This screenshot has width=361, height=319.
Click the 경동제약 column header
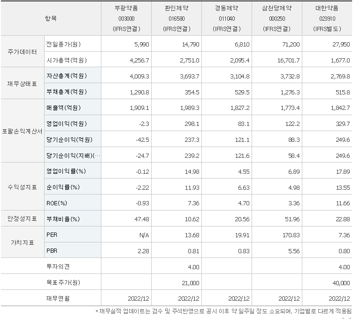[227, 18]
